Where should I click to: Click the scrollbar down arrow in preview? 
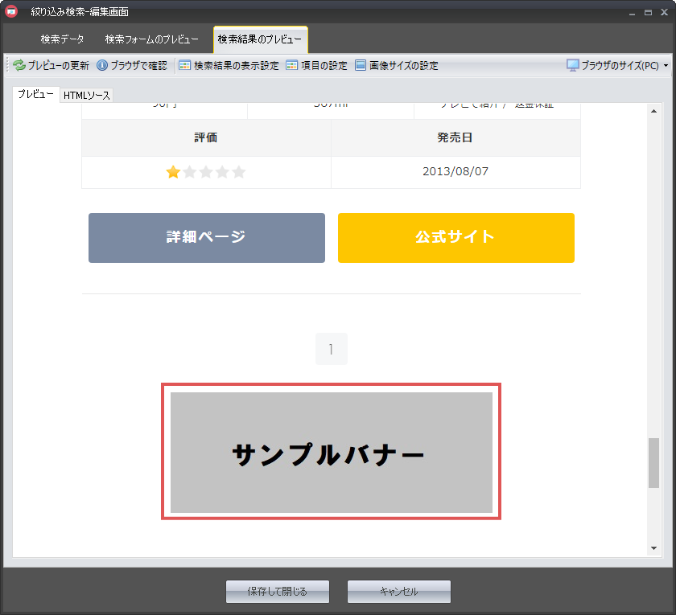click(653, 547)
